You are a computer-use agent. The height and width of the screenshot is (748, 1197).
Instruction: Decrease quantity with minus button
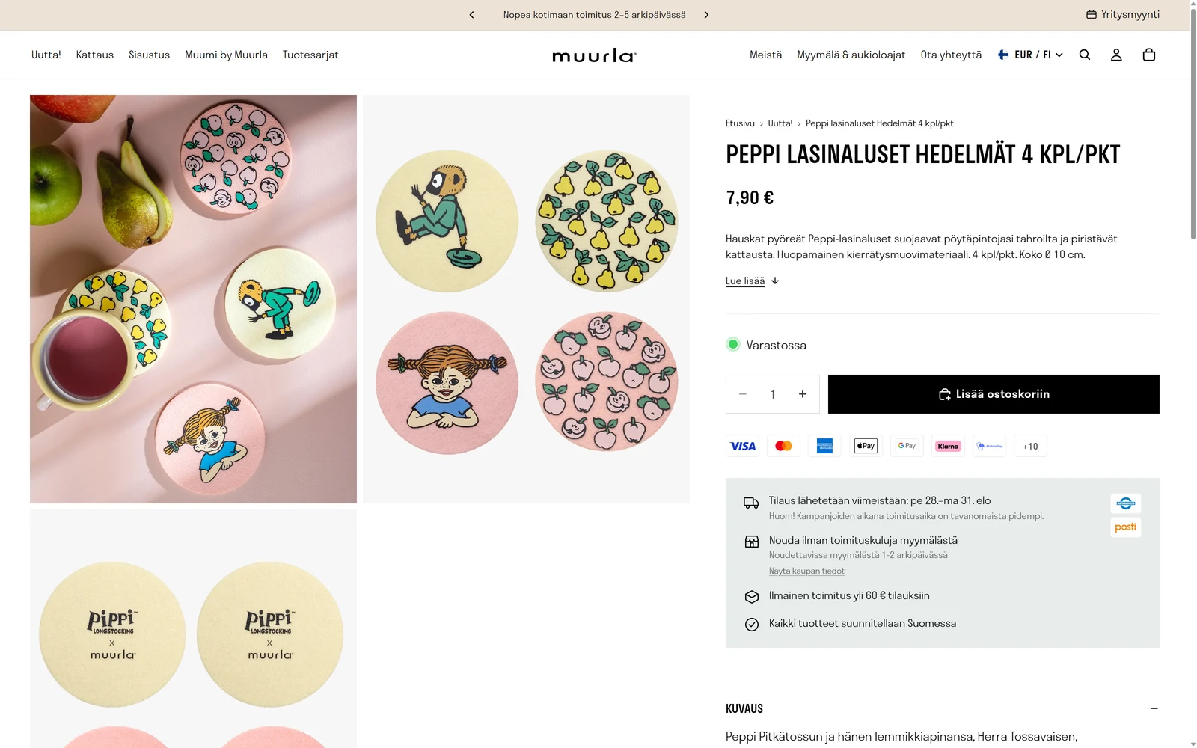[743, 394]
